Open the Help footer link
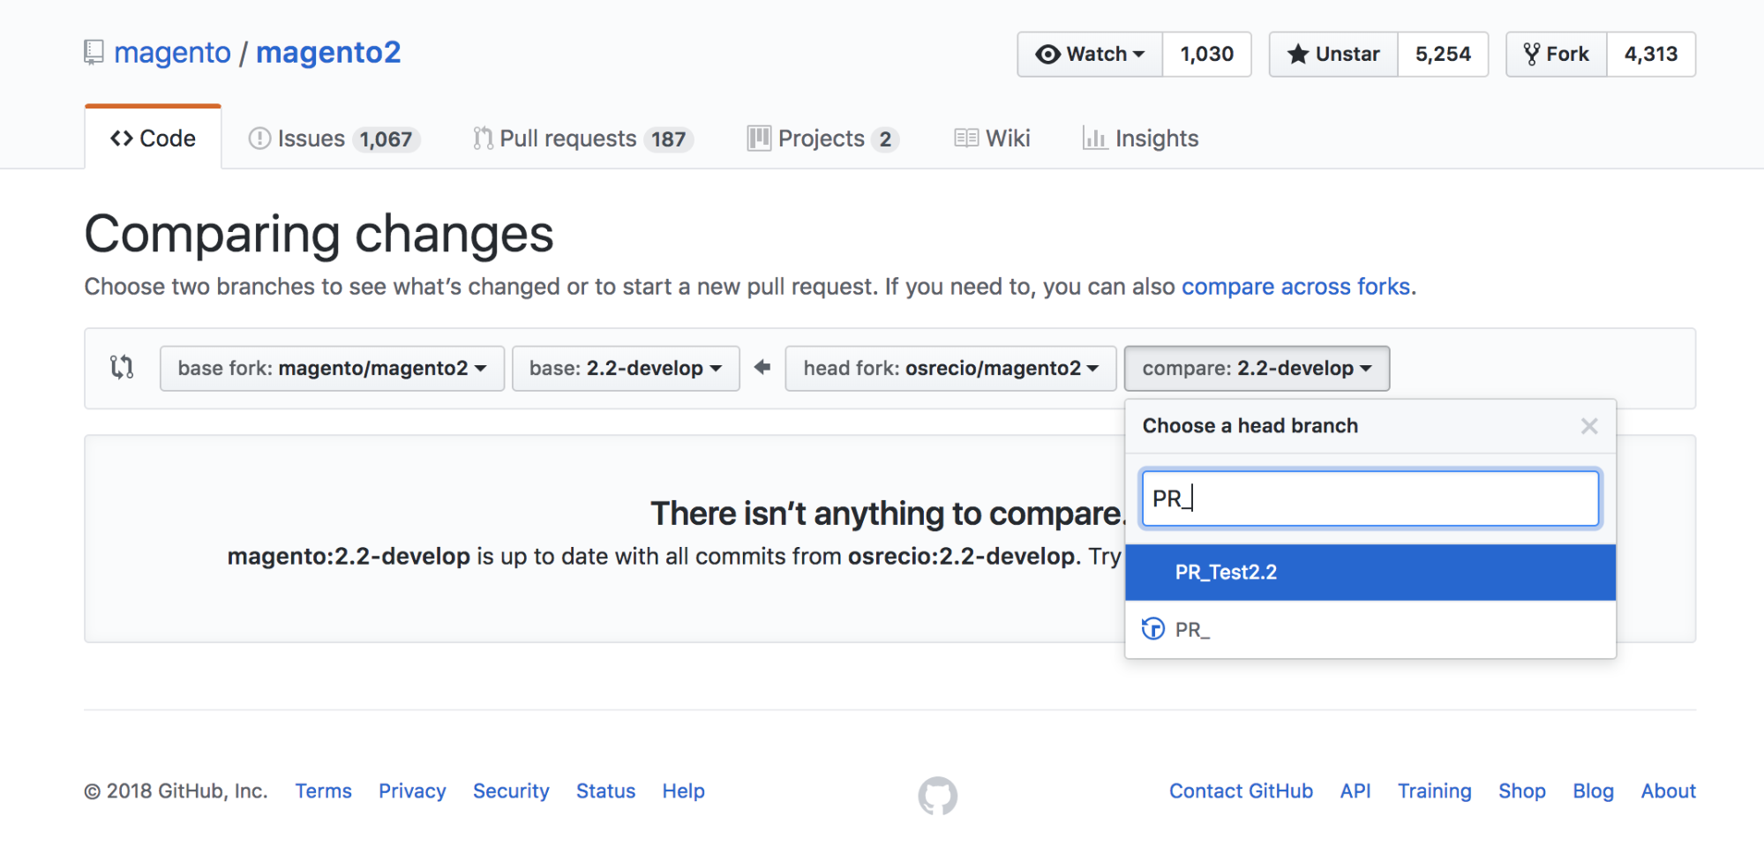Image resolution: width=1764 pixels, height=854 pixels. tap(684, 791)
